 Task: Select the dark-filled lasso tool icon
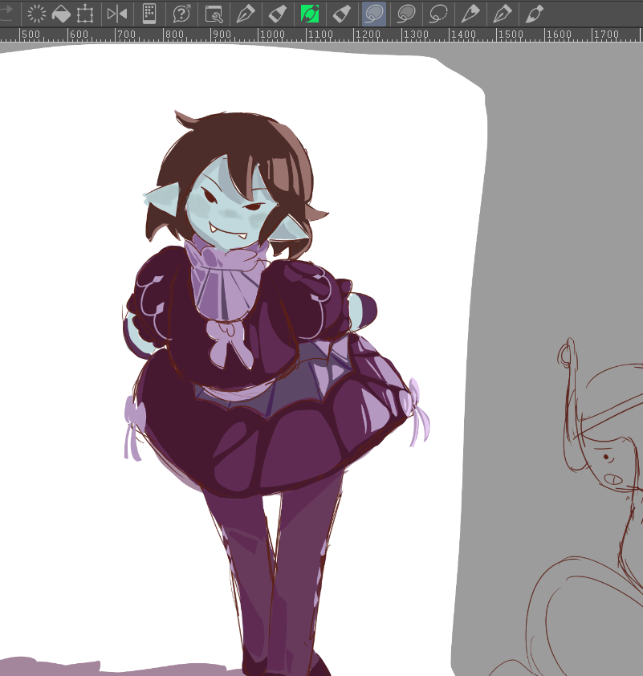[x=406, y=14]
